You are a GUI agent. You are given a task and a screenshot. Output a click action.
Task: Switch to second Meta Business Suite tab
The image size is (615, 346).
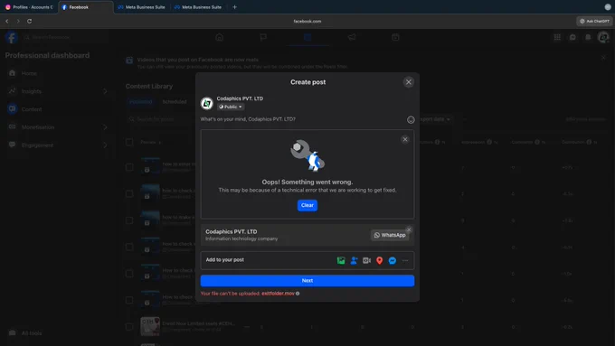pyautogui.click(x=198, y=7)
